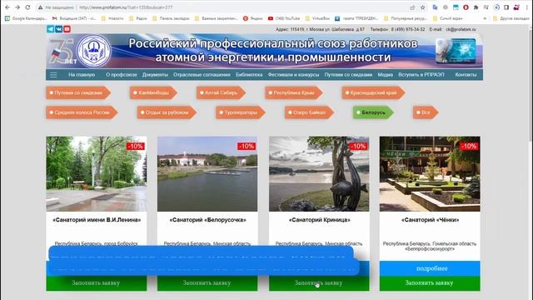The width and height of the screenshot is (533, 300).
Task: Click the ck@profatom.ru email link
Action: pyautogui.click(x=461, y=30)
